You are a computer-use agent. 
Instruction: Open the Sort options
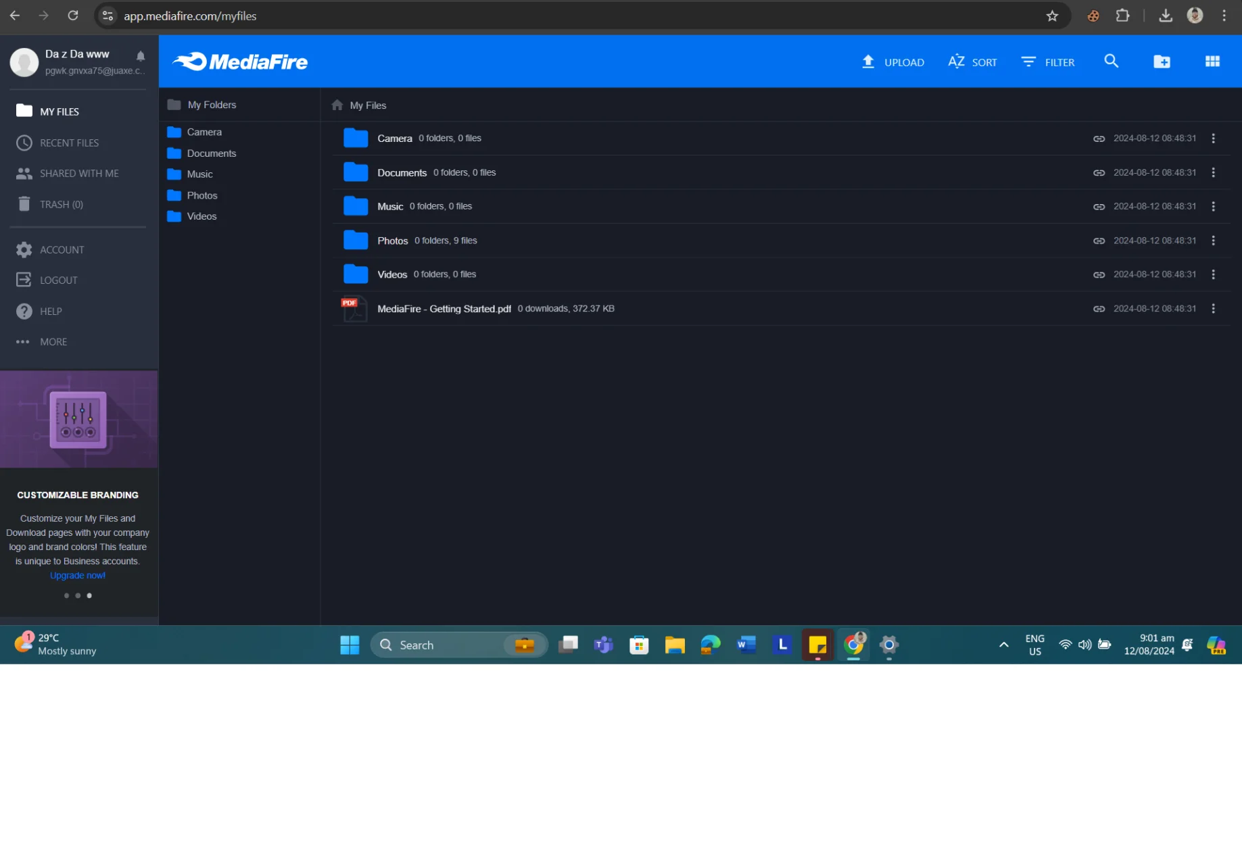coord(972,62)
